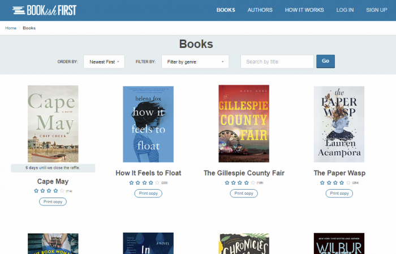Viewport: 396px width, 254px height.
Task: Click the Cape May title link
Action: [53, 181]
